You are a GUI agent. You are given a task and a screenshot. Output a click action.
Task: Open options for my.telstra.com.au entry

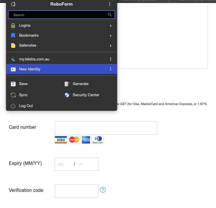(110, 59)
